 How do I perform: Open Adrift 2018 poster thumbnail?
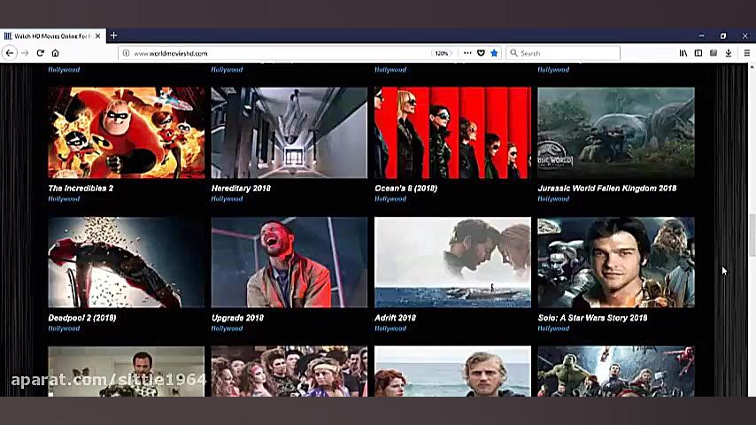[452, 262]
